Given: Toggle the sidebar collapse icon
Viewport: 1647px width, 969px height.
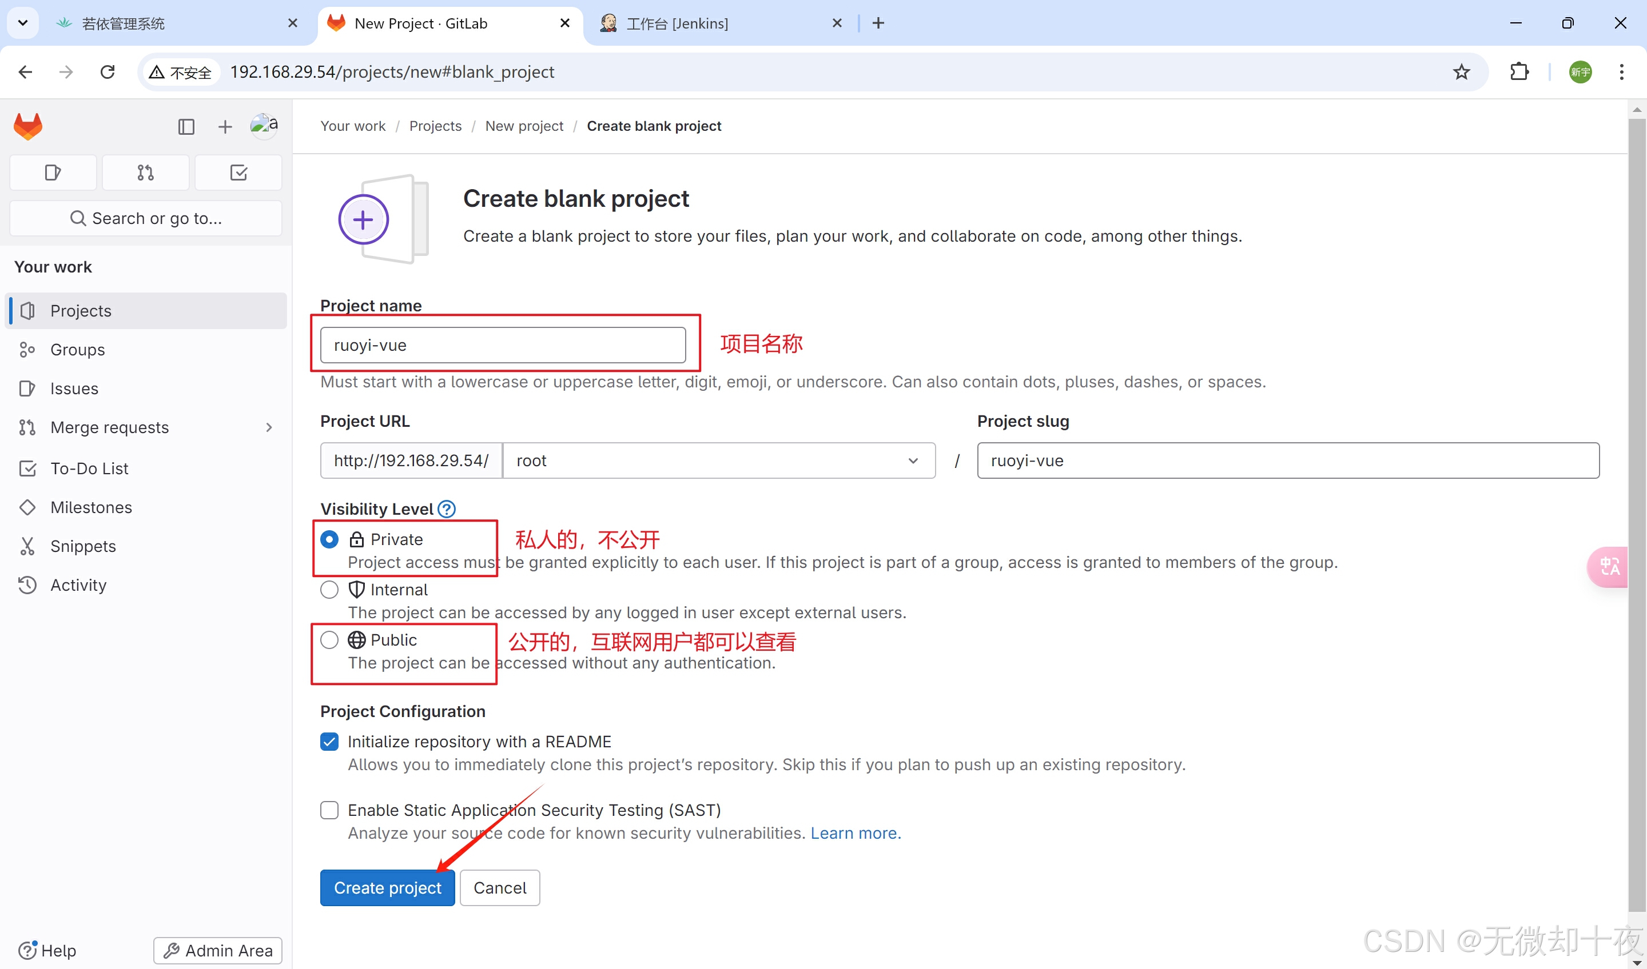Looking at the screenshot, I should pos(186,126).
